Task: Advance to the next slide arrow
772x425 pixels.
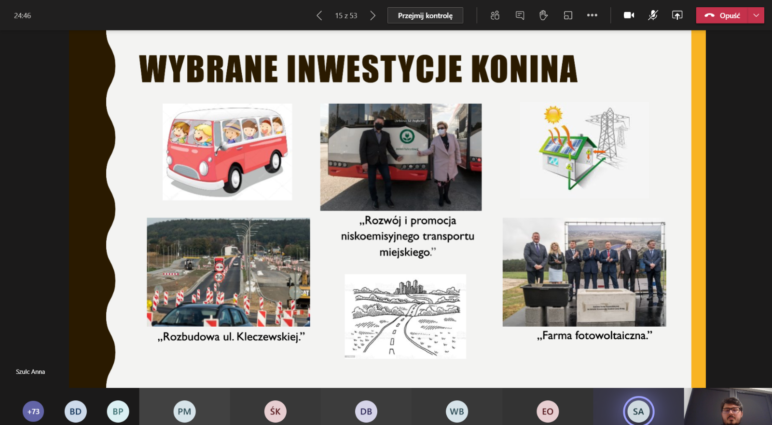Action: tap(372, 15)
